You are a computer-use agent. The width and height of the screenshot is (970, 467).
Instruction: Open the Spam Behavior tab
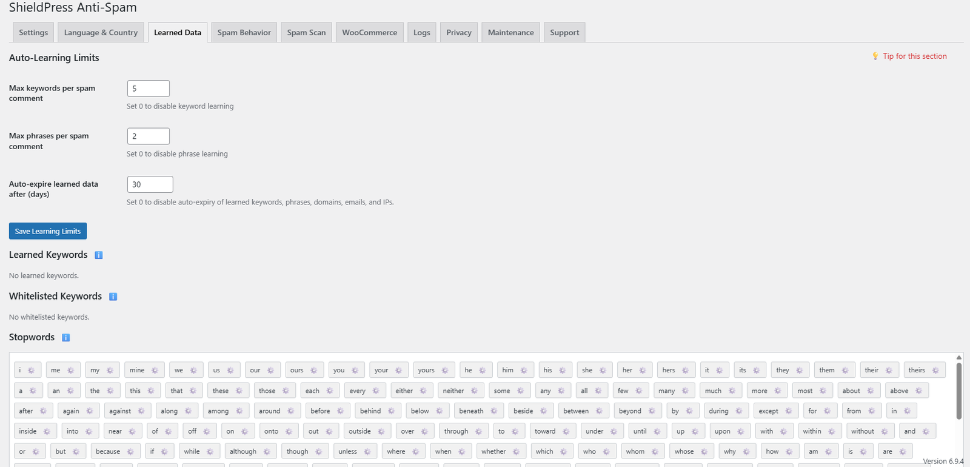click(x=244, y=33)
